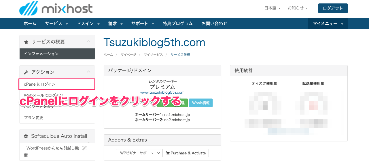Open the マイメニュー dropdown

[x=328, y=24]
